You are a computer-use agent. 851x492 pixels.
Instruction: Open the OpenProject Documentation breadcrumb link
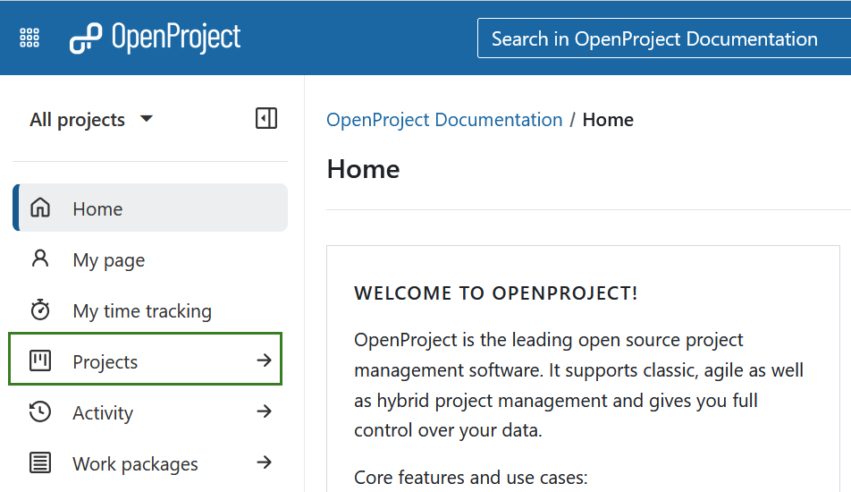444,120
